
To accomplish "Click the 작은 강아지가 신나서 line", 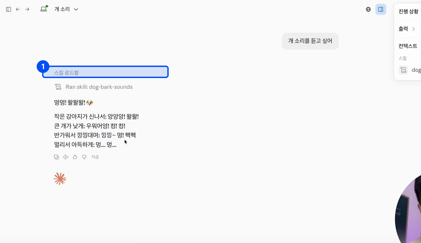I will 96,116.
